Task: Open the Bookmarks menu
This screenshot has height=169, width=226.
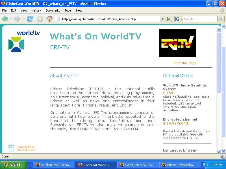Action: [x=53, y=10]
